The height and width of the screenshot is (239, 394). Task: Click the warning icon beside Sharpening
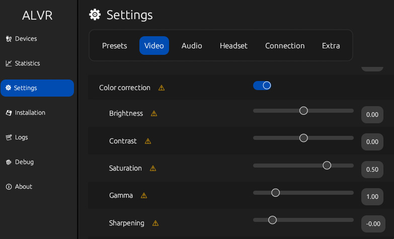[x=155, y=223]
